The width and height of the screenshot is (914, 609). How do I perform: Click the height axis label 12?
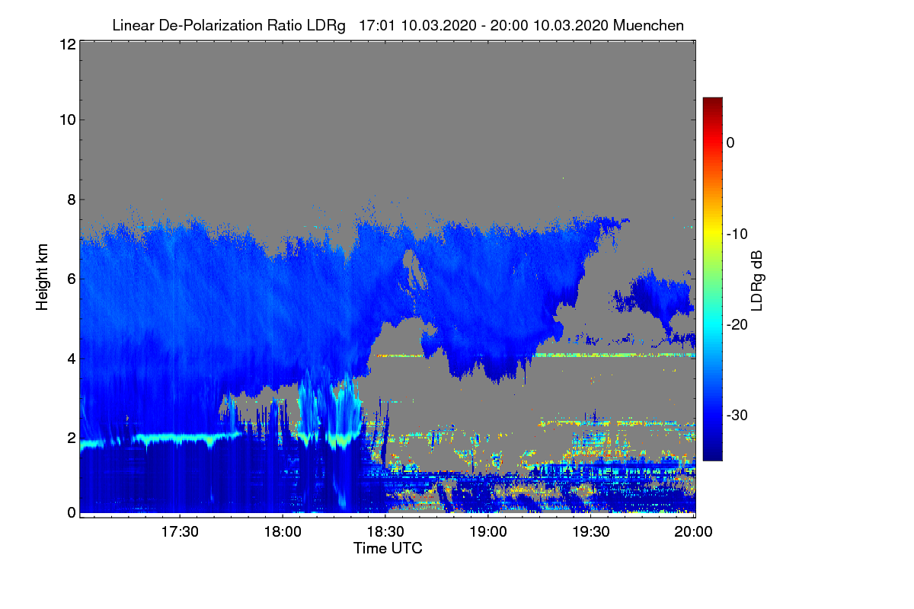(66, 44)
